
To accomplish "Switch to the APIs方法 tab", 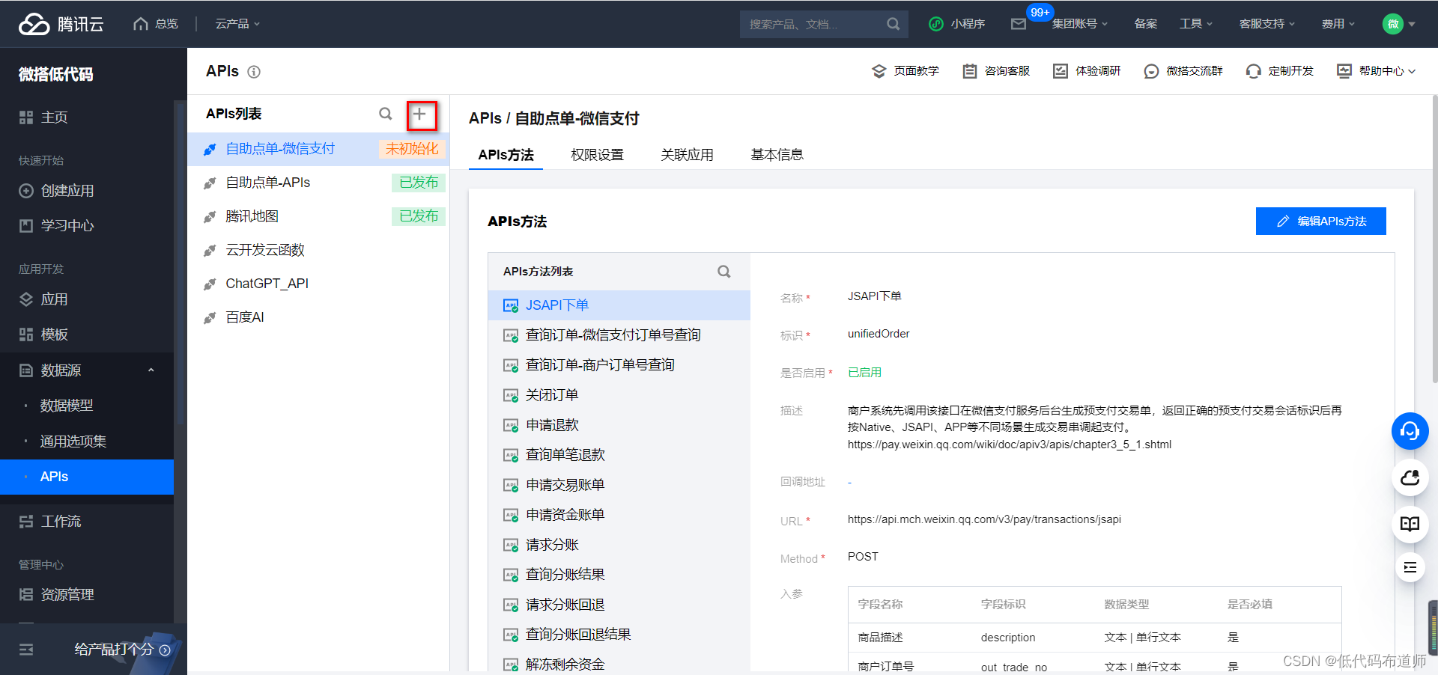I will click(x=506, y=155).
